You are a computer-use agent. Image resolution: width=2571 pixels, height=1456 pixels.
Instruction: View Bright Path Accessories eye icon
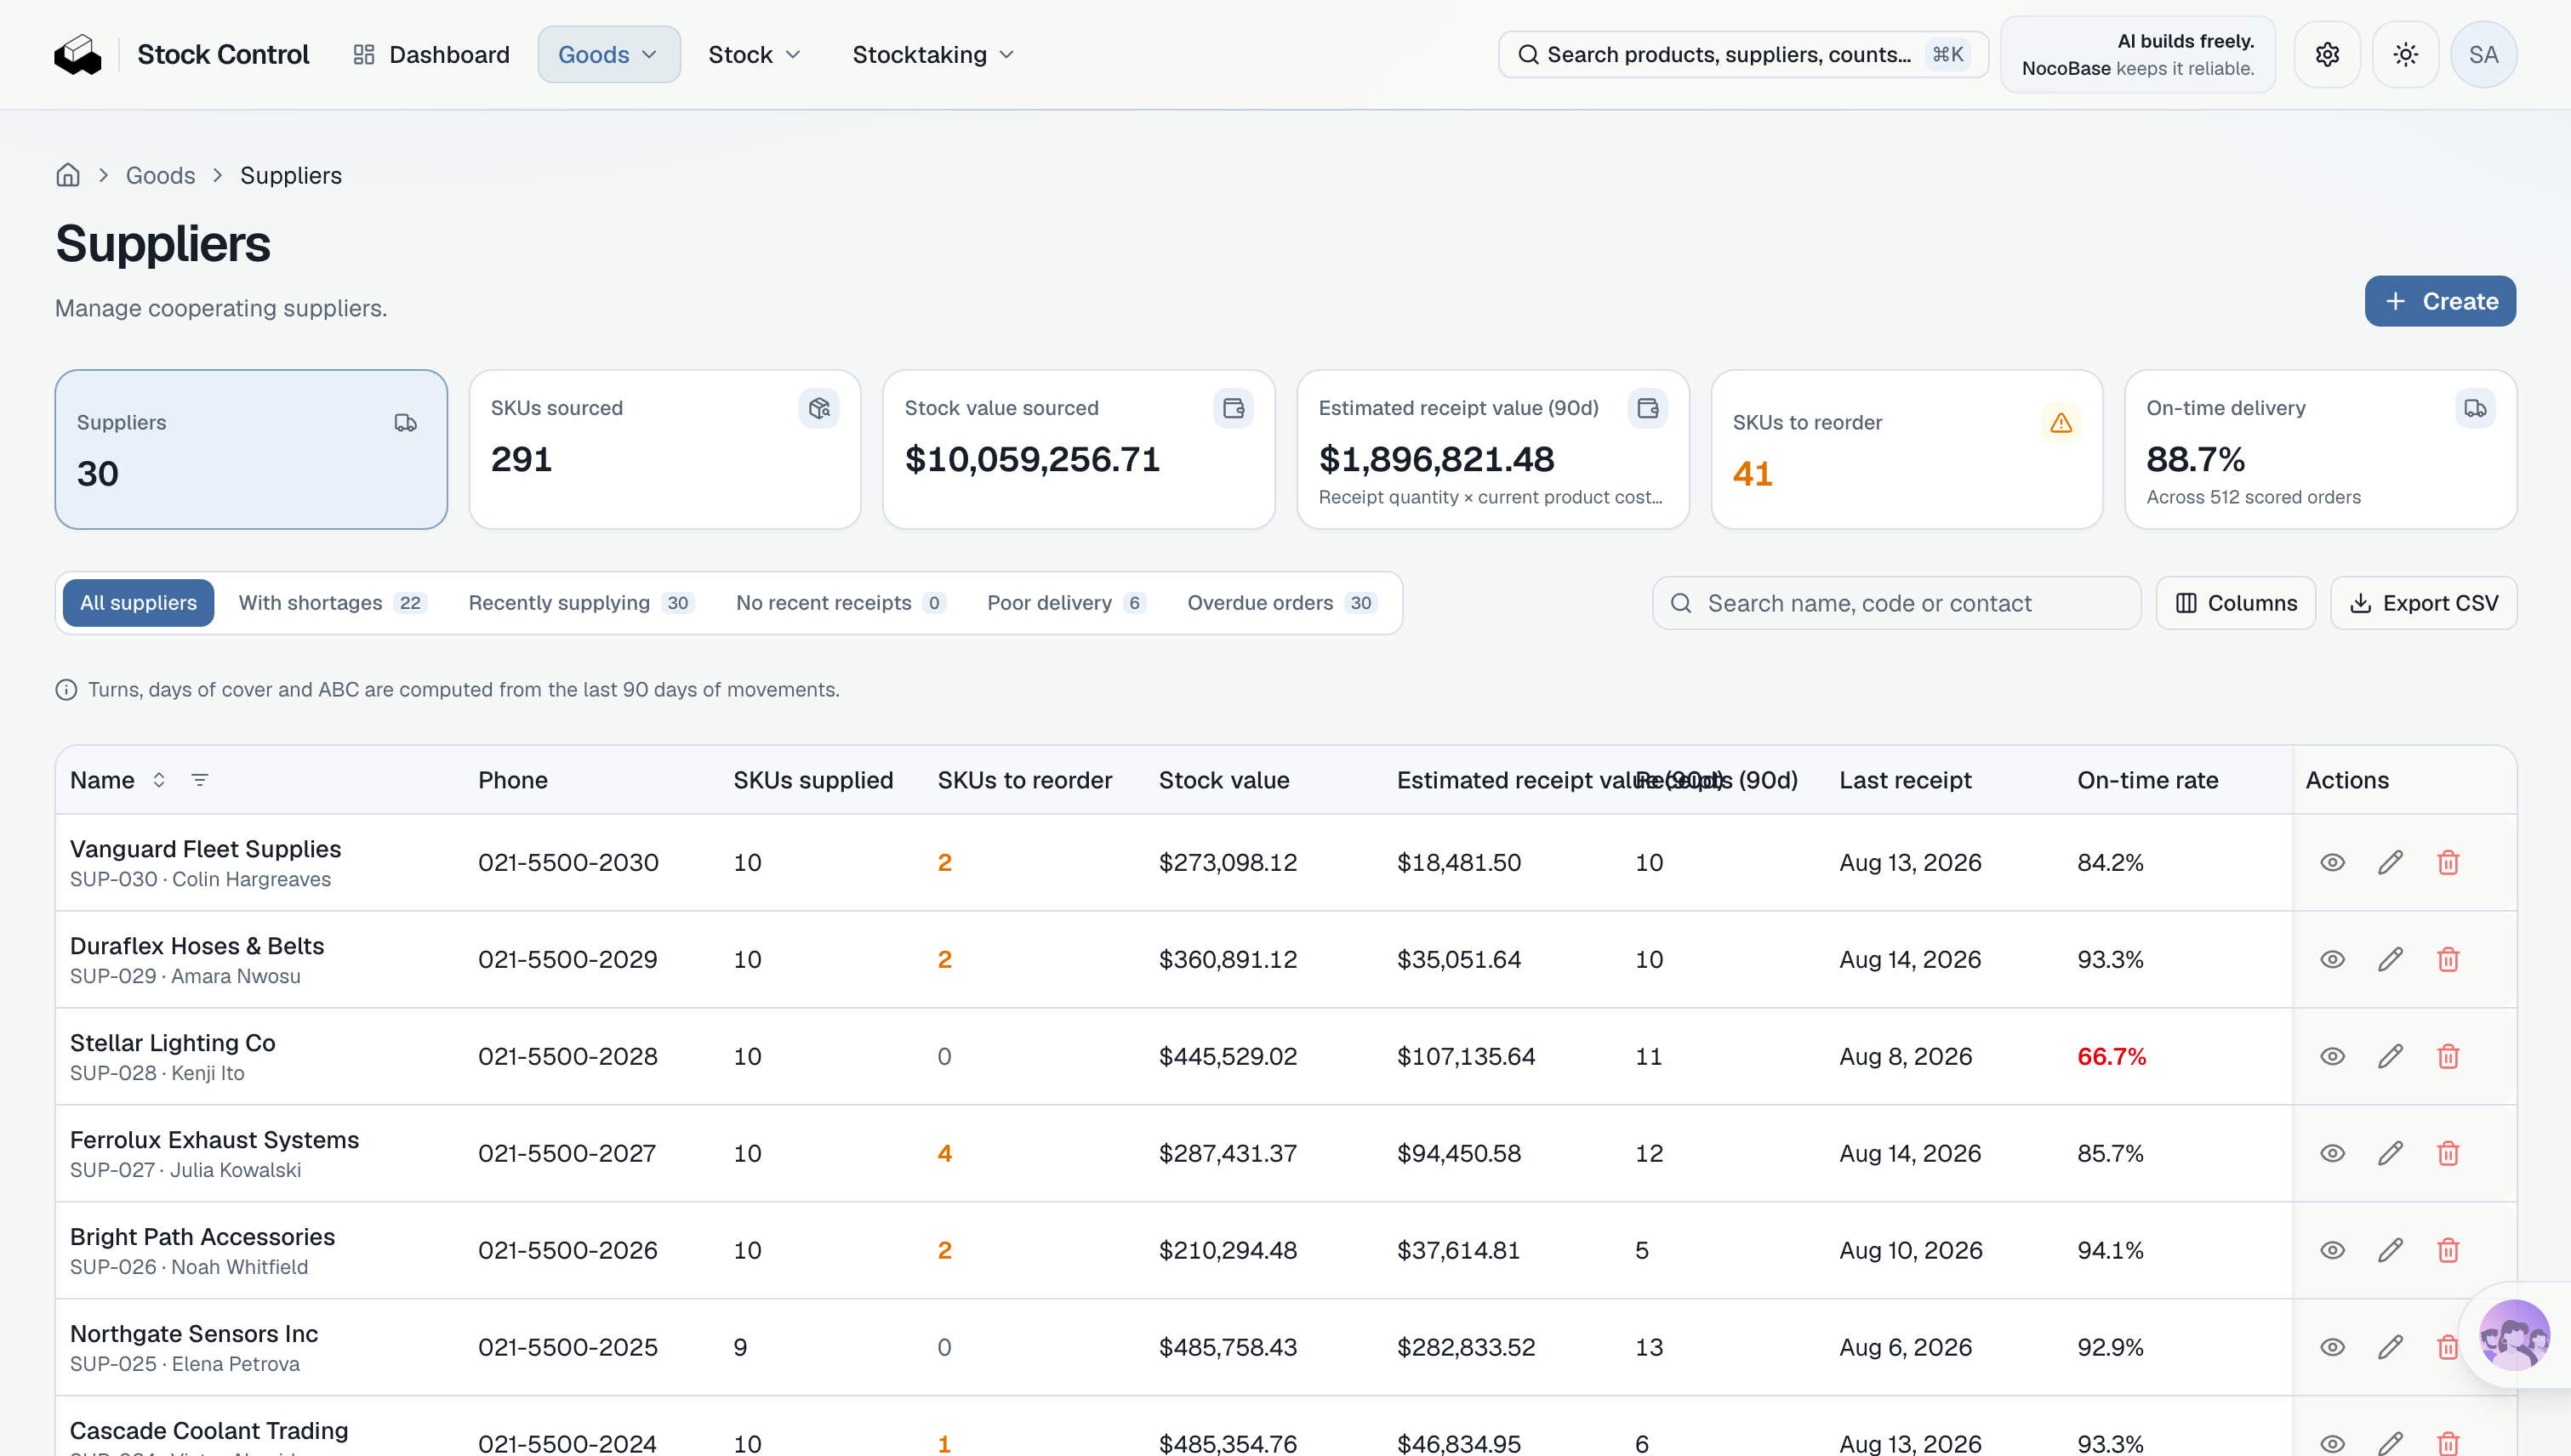(x=2333, y=1251)
